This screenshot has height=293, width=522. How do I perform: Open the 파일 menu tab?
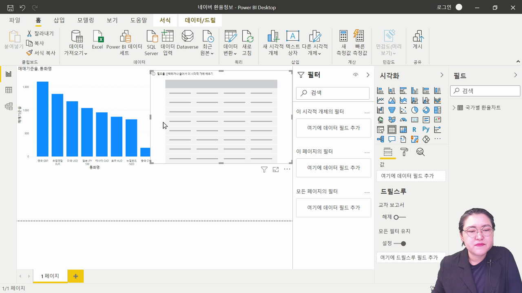click(x=15, y=20)
